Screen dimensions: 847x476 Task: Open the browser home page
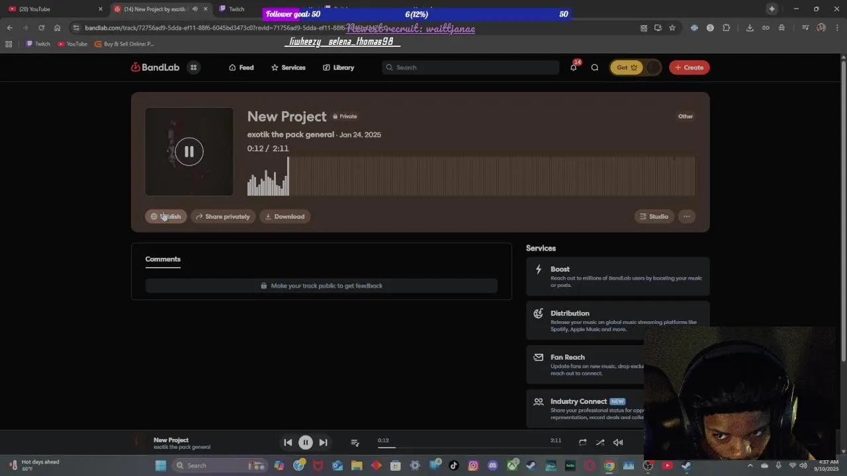[57, 28]
